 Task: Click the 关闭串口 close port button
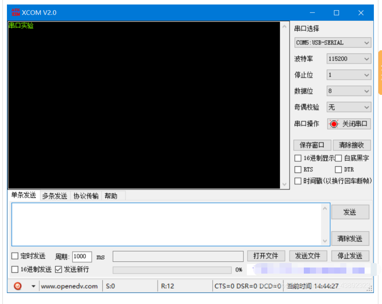pos(349,124)
